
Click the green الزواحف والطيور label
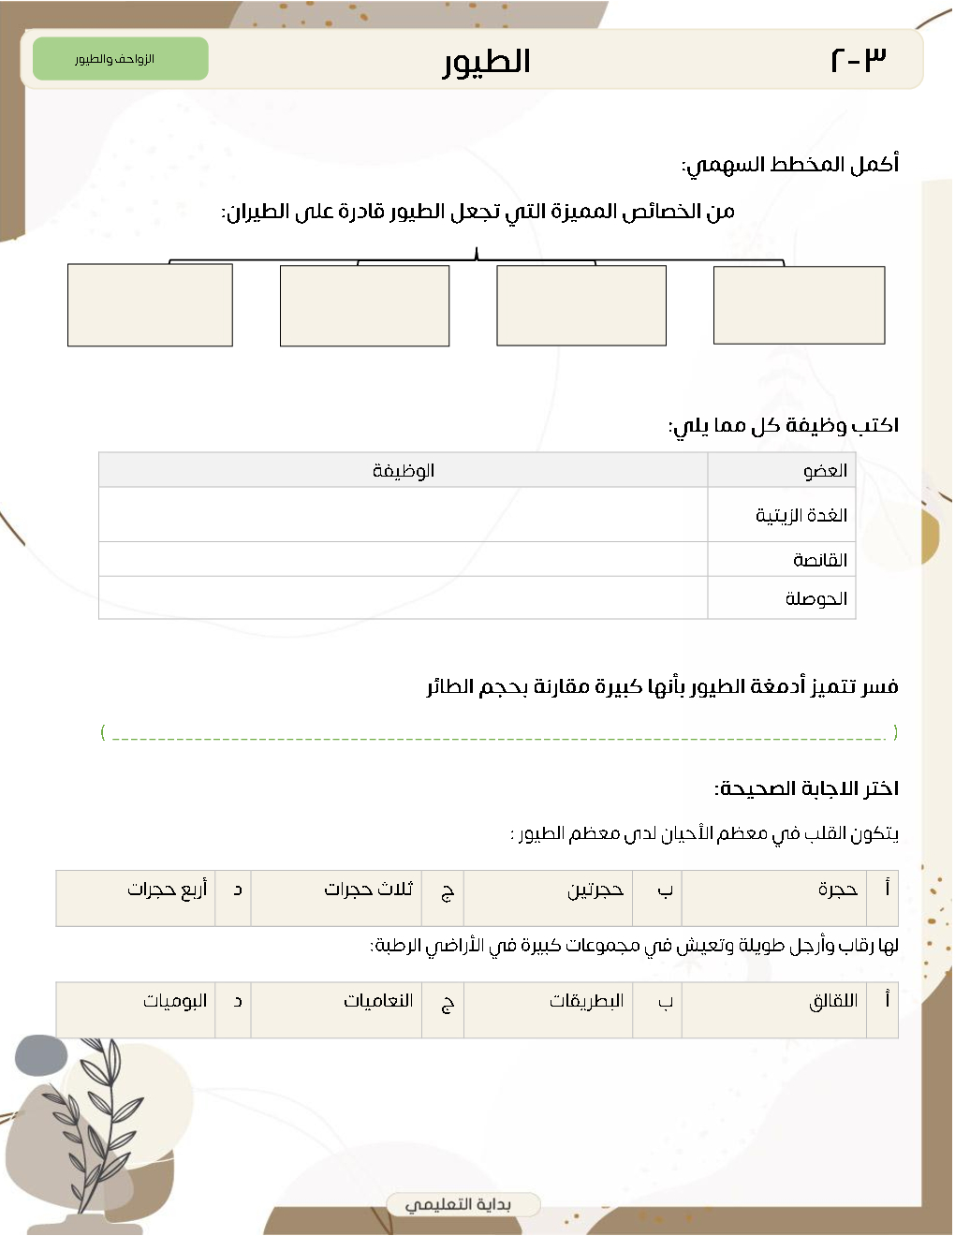tap(120, 59)
